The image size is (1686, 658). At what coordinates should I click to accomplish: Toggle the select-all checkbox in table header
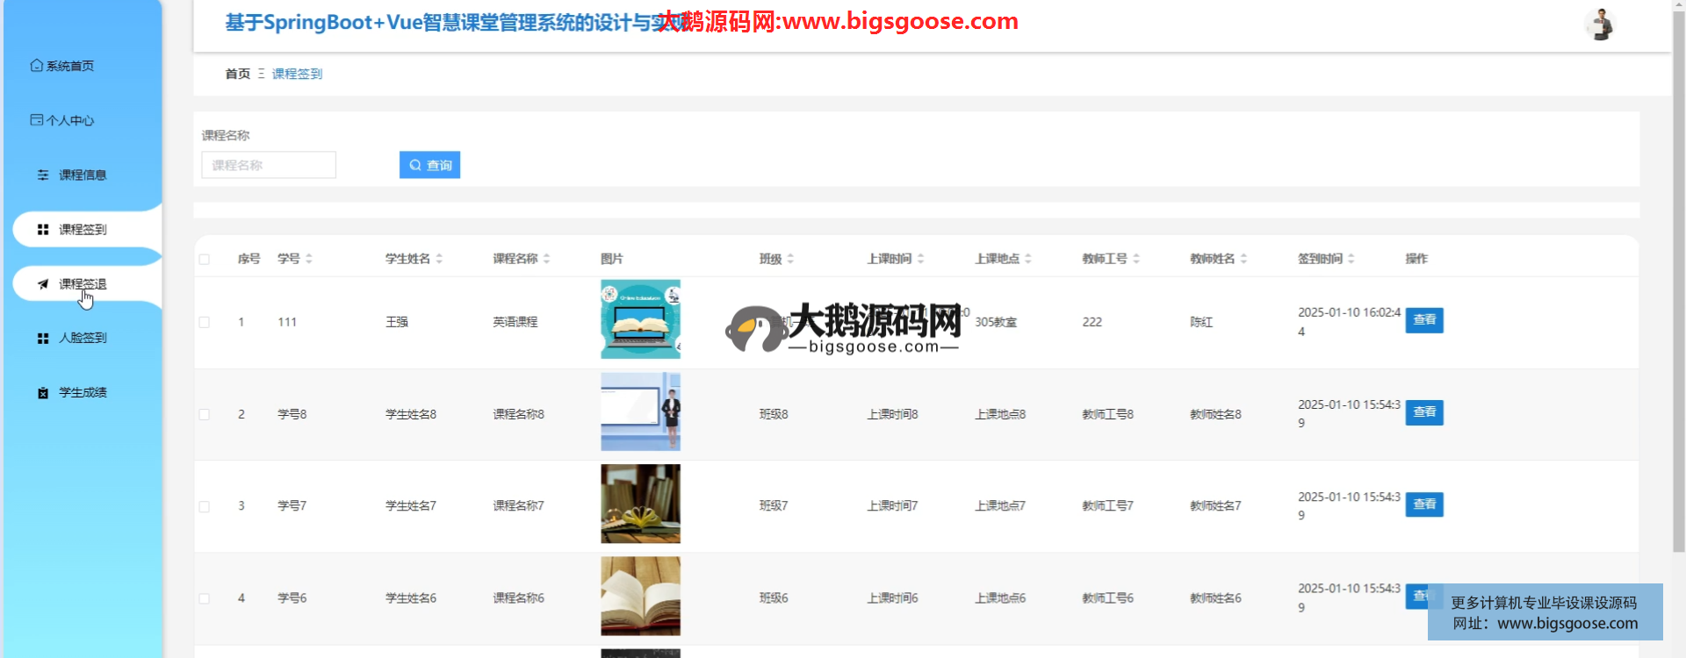tap(205, 259)
